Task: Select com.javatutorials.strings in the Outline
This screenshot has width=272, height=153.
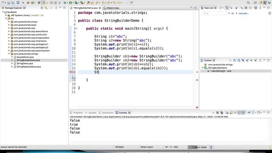Action: pyautogui.click(x=220, y=65)
